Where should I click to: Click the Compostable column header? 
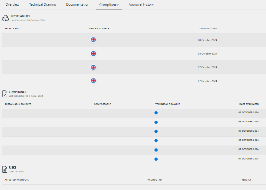pos(102,104)
